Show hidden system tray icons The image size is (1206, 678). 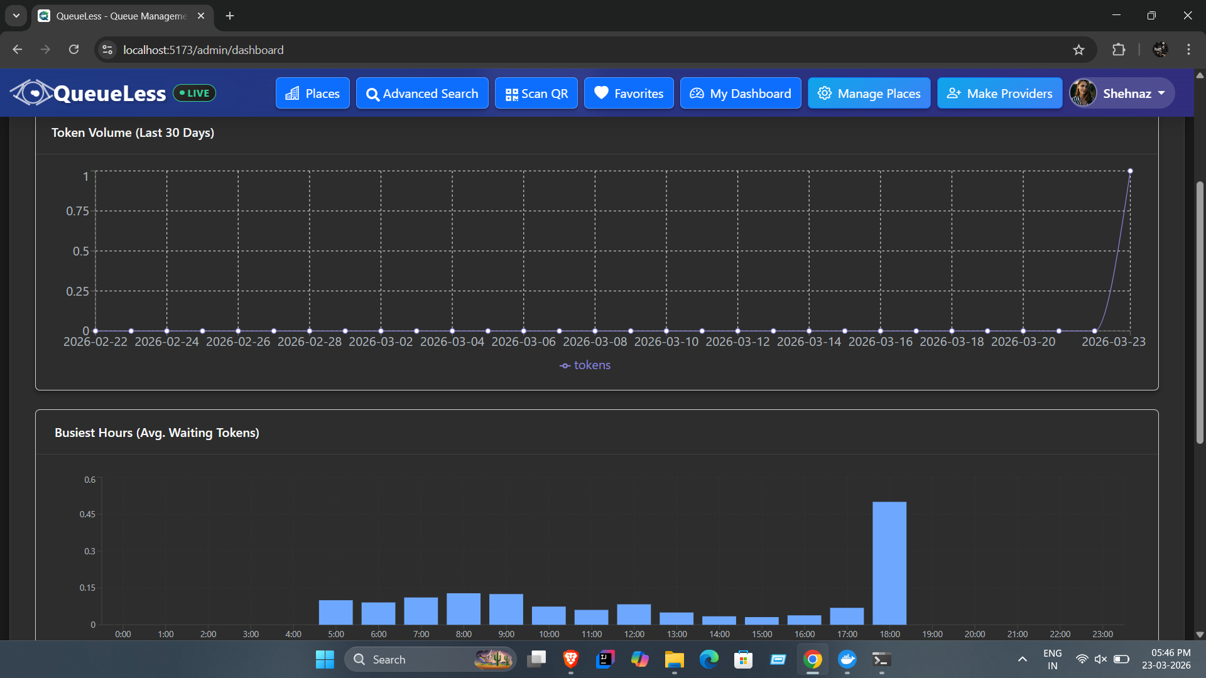pos(1023,659)
